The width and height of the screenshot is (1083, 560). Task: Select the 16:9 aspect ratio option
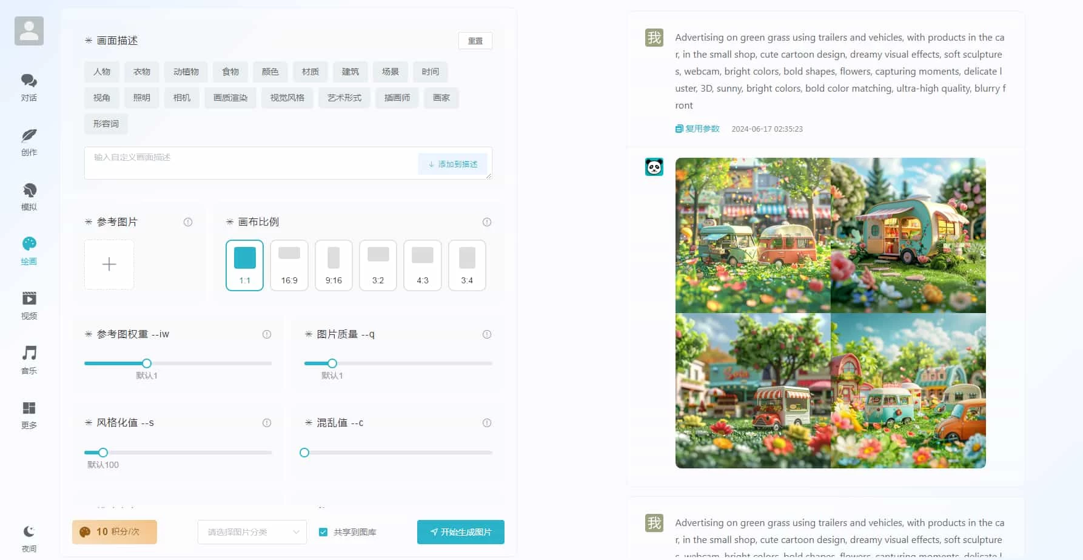[289, 265]
